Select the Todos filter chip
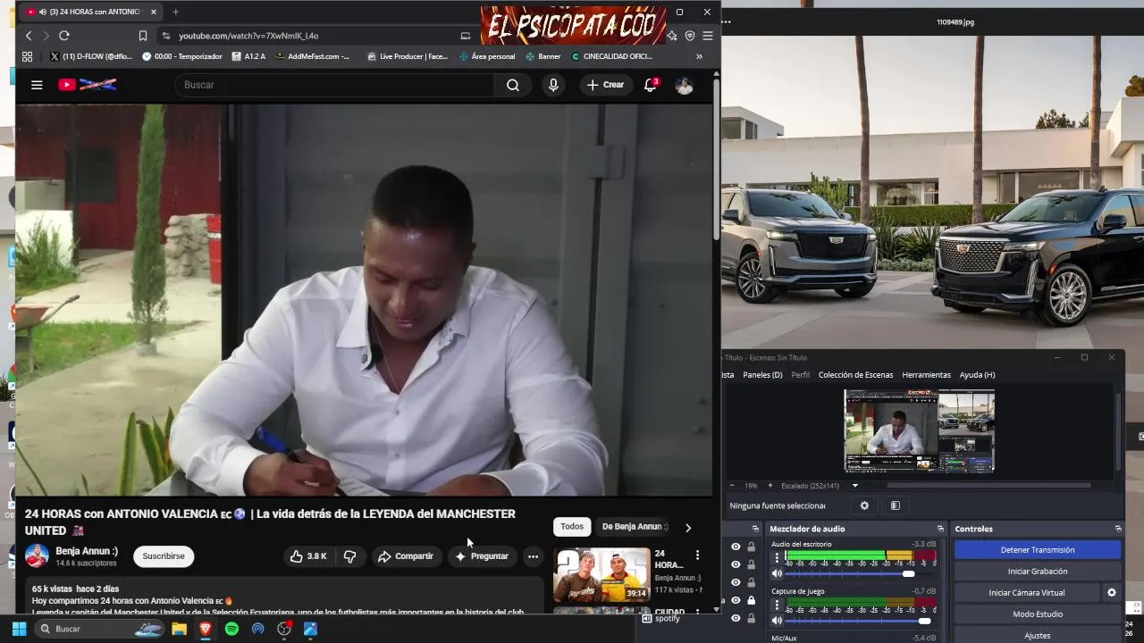 (x=572, y=527)
